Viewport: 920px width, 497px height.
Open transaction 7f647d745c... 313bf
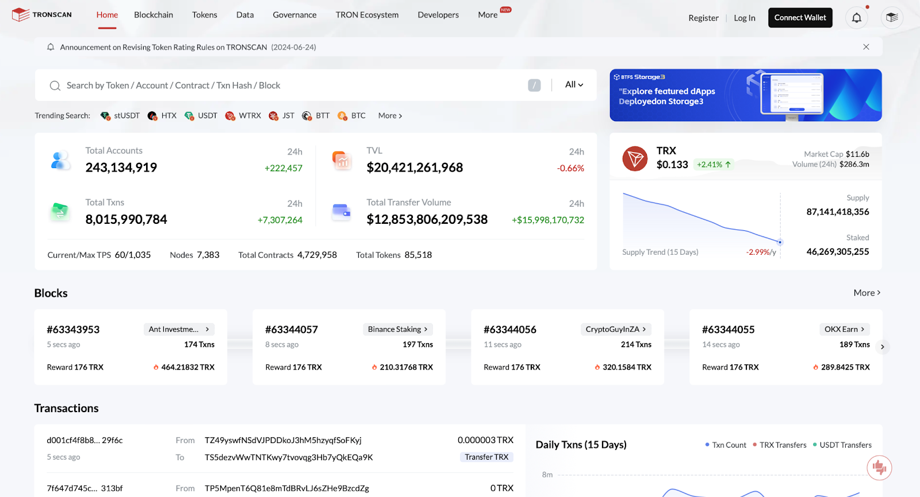(85, 488)
